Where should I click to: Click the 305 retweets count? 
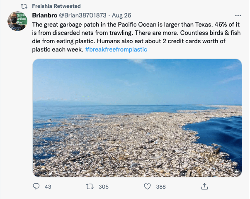point(103,187)
